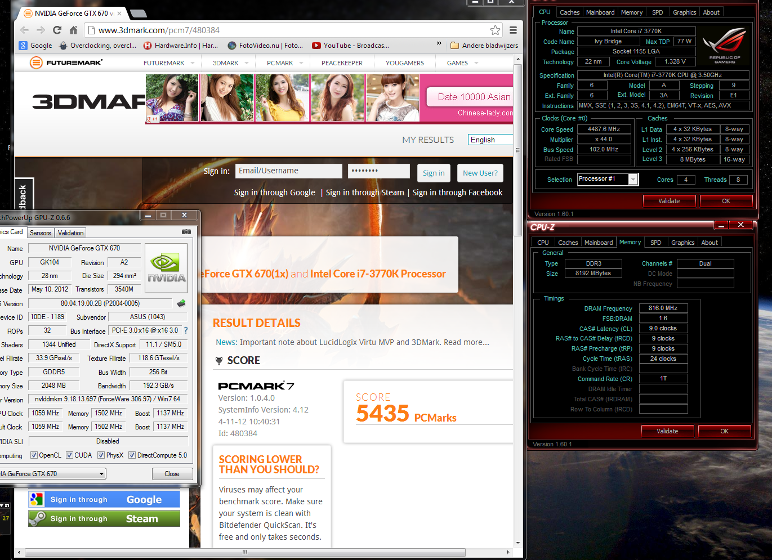Open the Overclocking bookmark

click(x=97, y=46)
